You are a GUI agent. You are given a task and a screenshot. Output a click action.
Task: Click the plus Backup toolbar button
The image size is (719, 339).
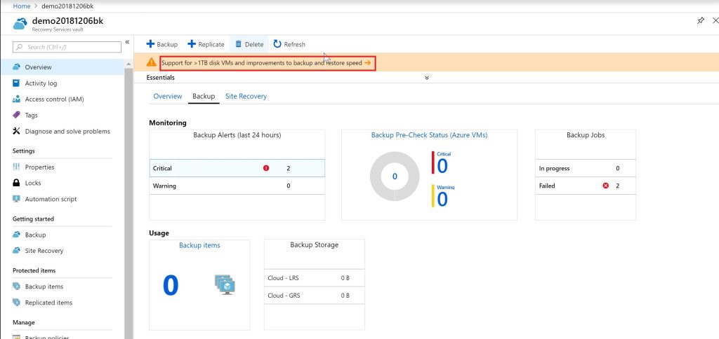(x=162, y=44)
